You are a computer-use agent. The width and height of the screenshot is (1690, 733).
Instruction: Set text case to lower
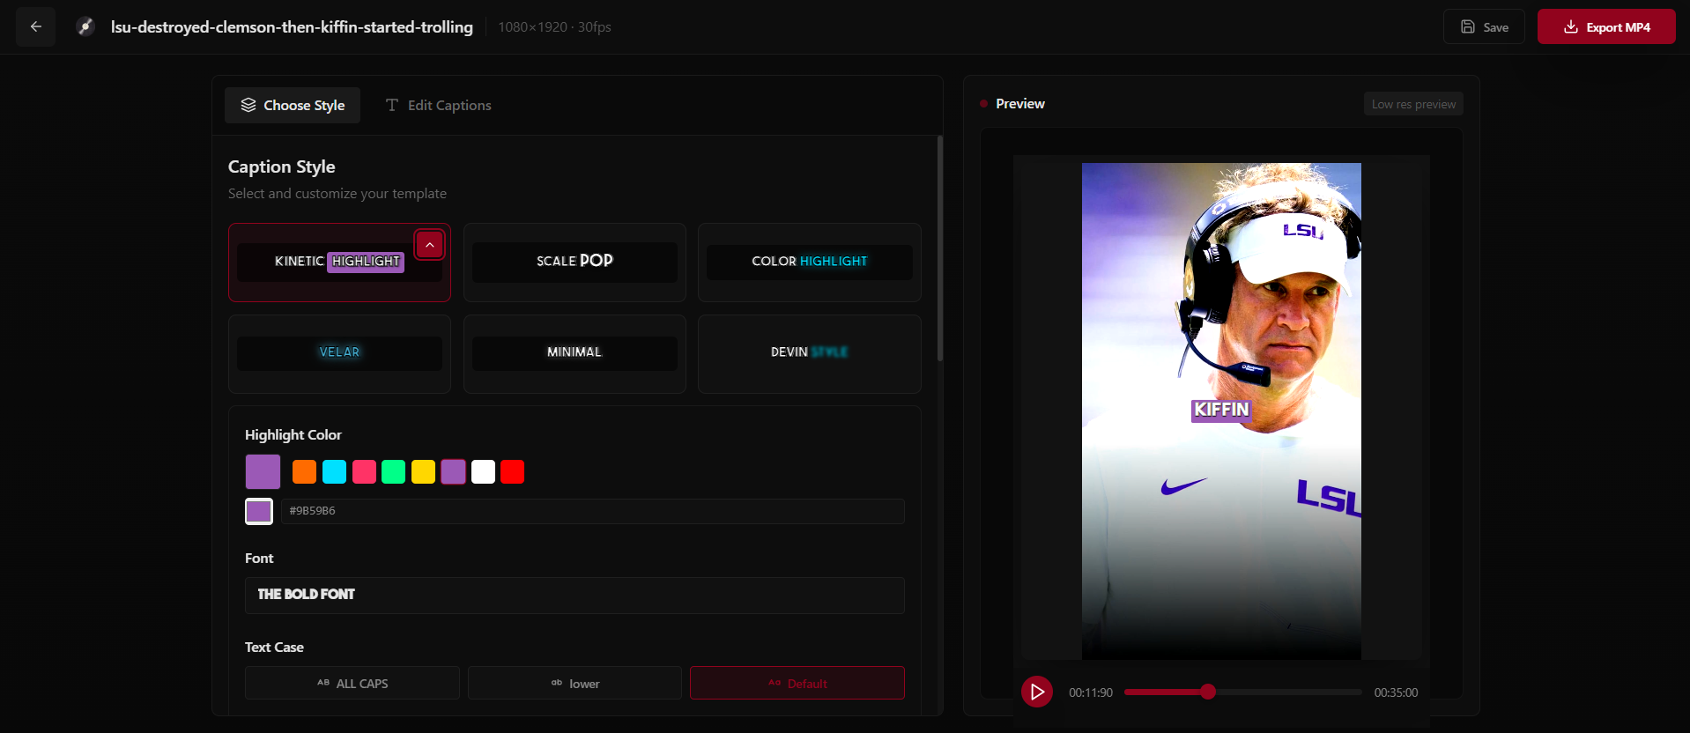tap(574, 683)
